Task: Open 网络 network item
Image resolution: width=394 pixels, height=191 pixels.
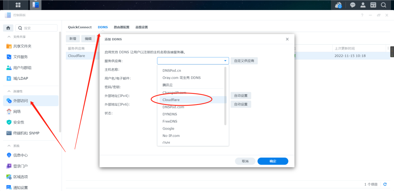Action: 31,111
